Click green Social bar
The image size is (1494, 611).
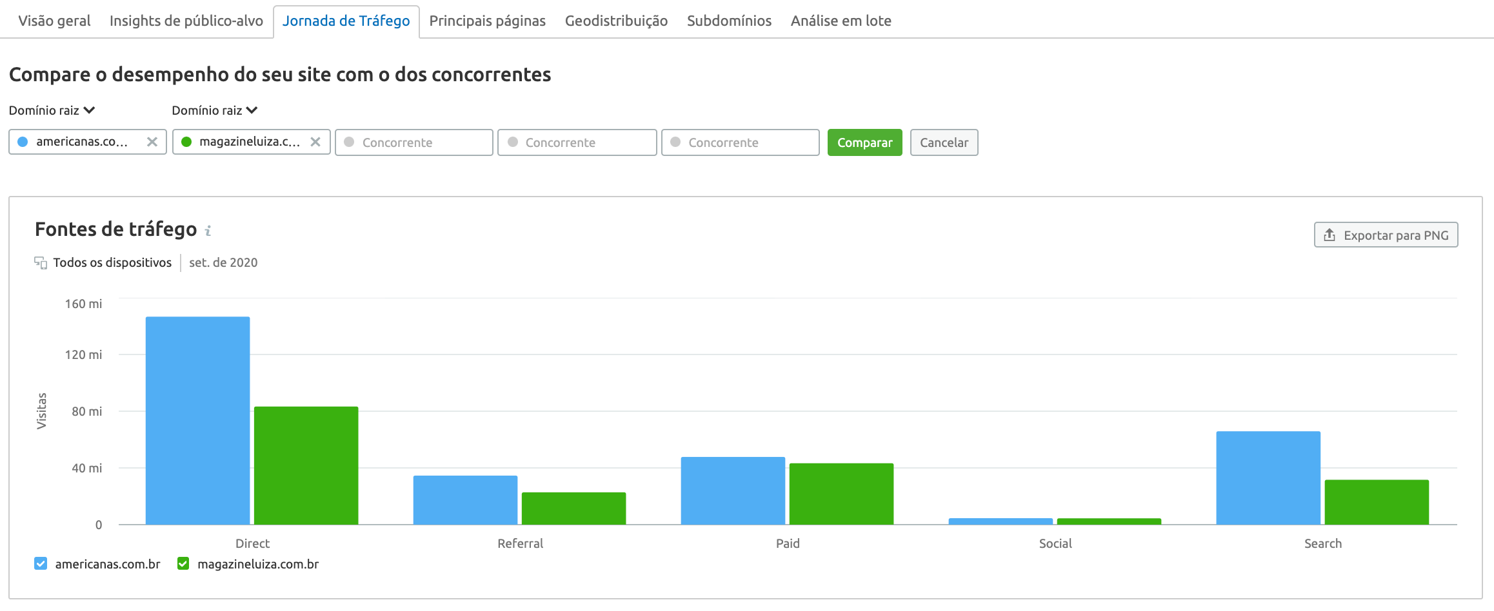pos(1109,521)
